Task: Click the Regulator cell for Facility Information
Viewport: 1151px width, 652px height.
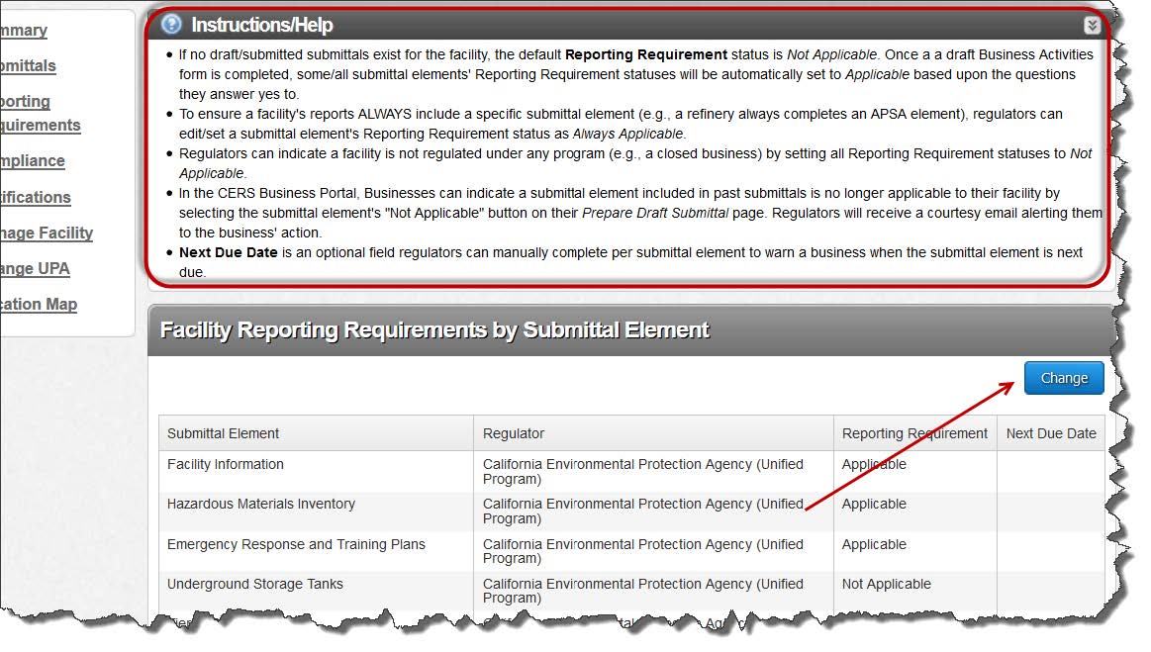Action: pos(653,471)
